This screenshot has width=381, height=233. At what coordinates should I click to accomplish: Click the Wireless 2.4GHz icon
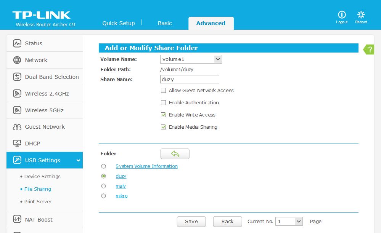click(x=17, y=94)
